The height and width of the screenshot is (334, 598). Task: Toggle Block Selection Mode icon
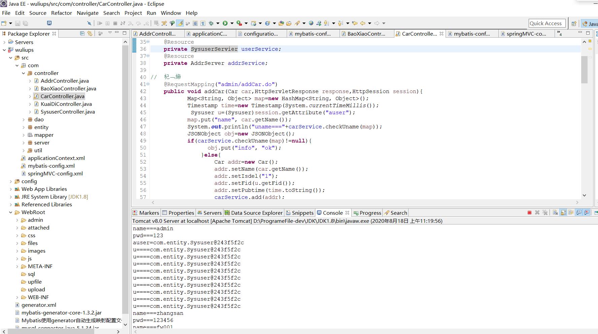pos(195,23)
